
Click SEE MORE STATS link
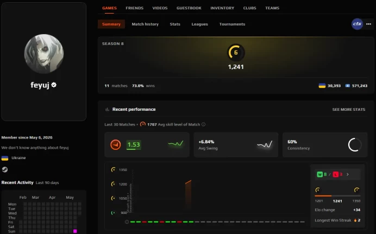(349, 109)
